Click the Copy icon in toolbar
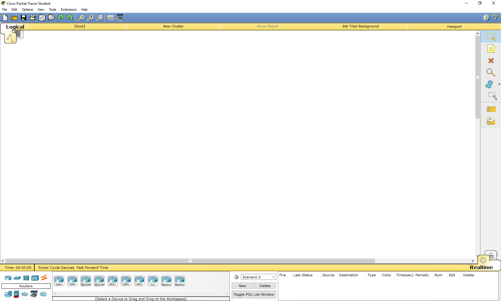 click(x=42, y=18)
